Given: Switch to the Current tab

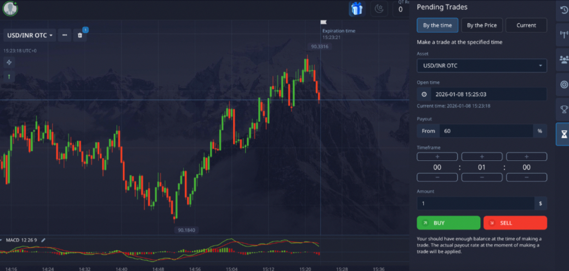Looking at the screenshot, I should click(526, 25).
